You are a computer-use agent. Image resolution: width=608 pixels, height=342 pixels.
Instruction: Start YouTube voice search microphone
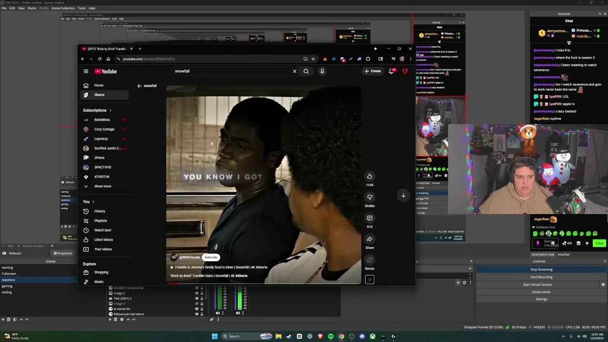(x=322, y=71)
